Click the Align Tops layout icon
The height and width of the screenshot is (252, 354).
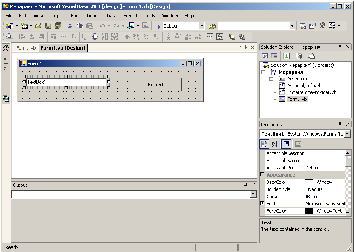[x=53, y=36]
